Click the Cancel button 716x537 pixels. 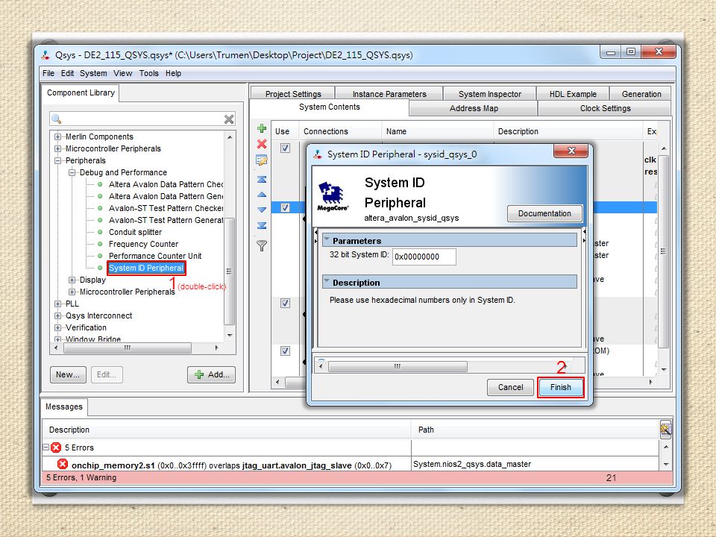click(510, 387)
